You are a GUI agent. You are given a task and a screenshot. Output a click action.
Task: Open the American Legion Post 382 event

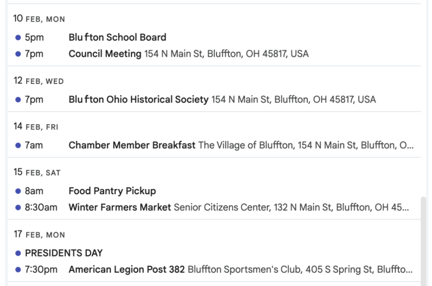tap(126, 269)
